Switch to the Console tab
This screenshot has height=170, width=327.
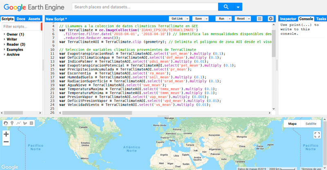tap(306, 19)
